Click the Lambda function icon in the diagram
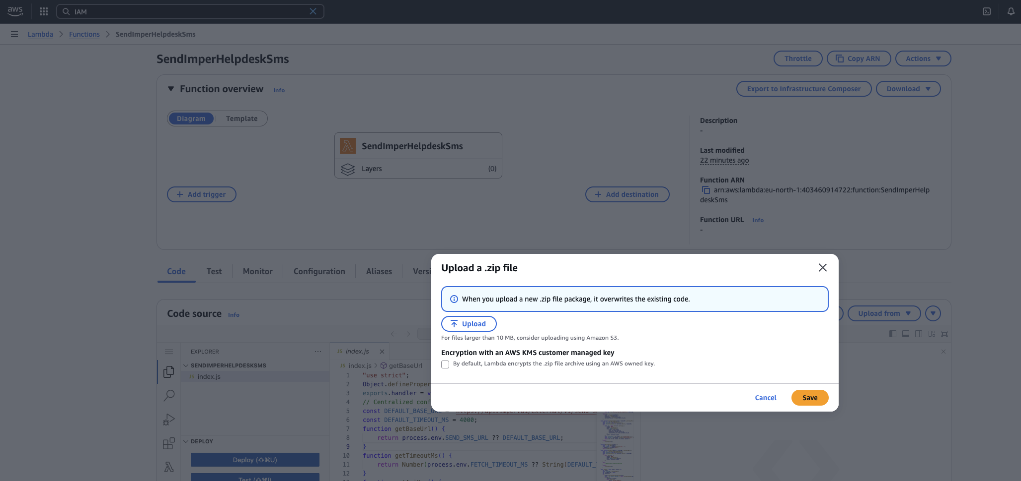 coord(348,146)
